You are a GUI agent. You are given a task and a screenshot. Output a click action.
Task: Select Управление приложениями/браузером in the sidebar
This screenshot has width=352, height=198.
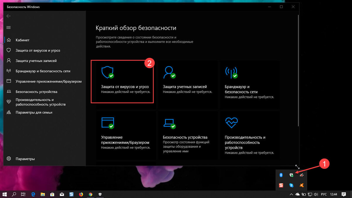[45, 81]
